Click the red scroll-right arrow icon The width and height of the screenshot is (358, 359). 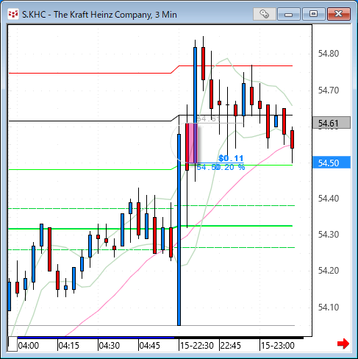tap(343, 344)
